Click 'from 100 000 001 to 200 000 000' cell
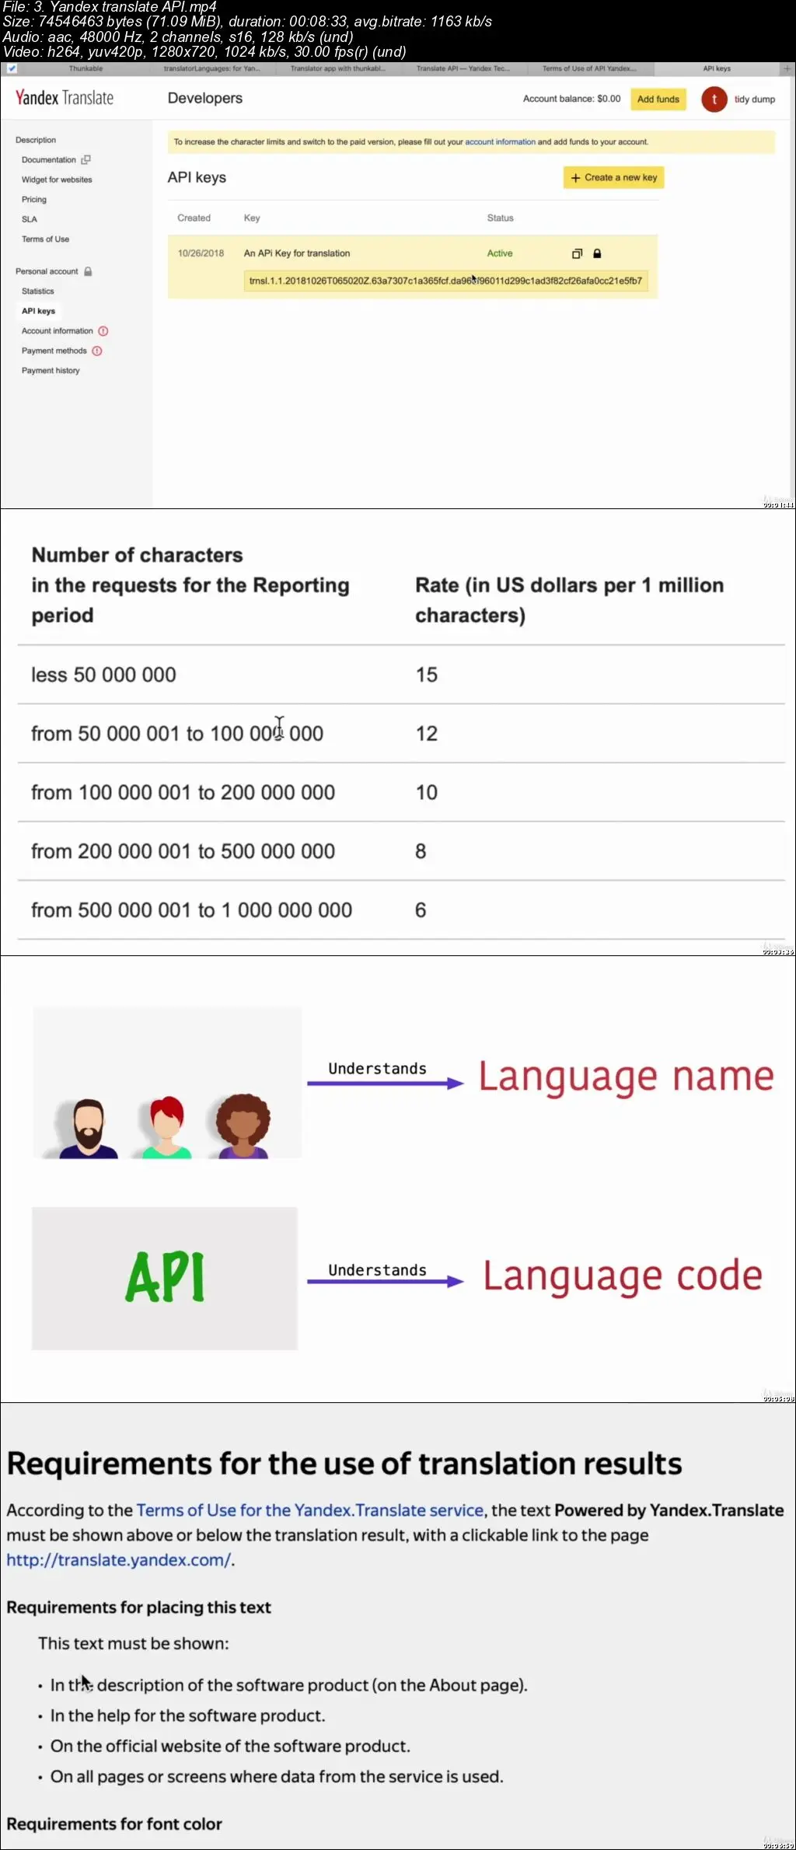Image resolution: width=796 pixels, height=1850 pixels. (183, 792)
